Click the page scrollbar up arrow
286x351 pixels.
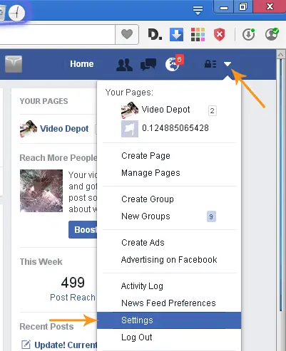coord(281,55)
